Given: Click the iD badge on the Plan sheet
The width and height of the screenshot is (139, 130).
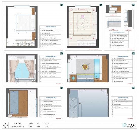Looking at the screenshot, I should [x=62, y=5].
